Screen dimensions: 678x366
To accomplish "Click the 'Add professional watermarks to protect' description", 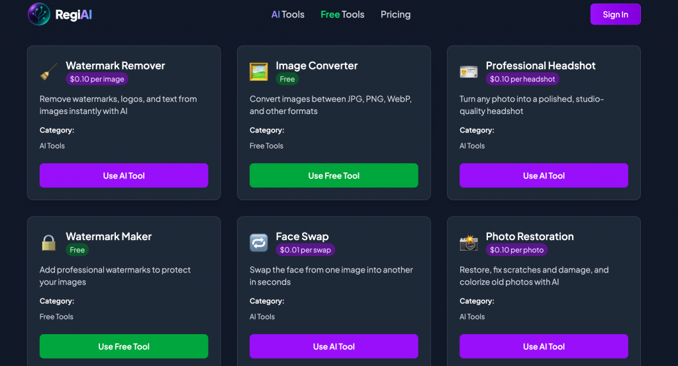I will click(x=115, y=275).
